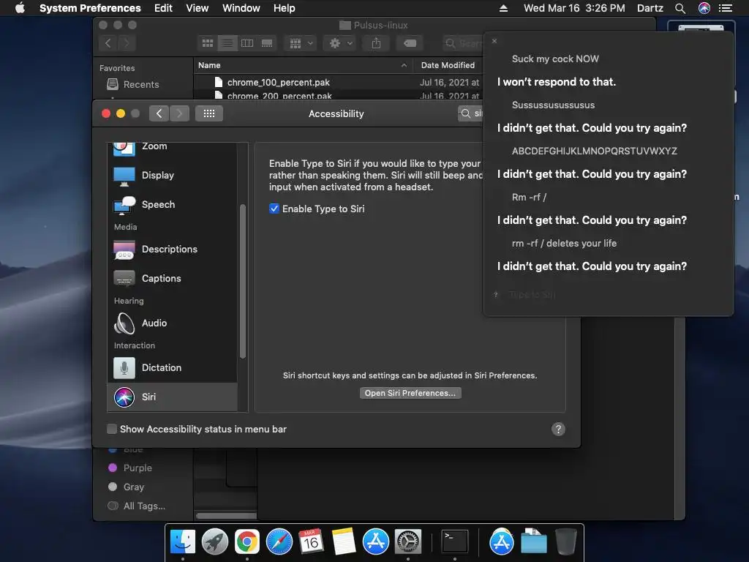Show all preferences grid button
Screen dimensions: 749x562
point(209,113)
